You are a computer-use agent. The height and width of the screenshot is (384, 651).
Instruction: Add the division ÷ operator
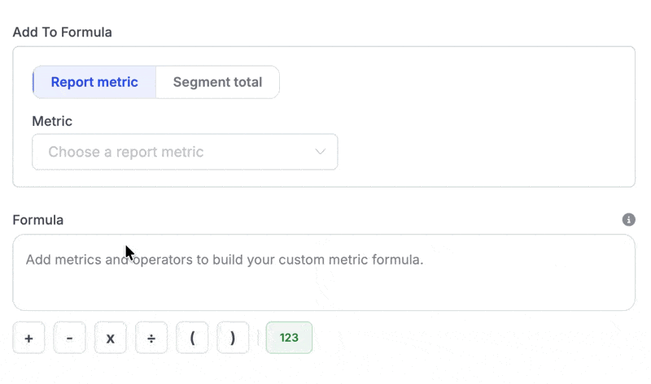[x=151, y=338]
